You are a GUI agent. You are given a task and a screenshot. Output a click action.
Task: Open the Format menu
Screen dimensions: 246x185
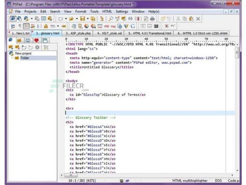click(x=81, y=11)
